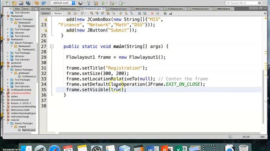Viewport: 270px width, 151px height.
Task: Click the Stop Macro Recording icon
Action: (158, 13)
